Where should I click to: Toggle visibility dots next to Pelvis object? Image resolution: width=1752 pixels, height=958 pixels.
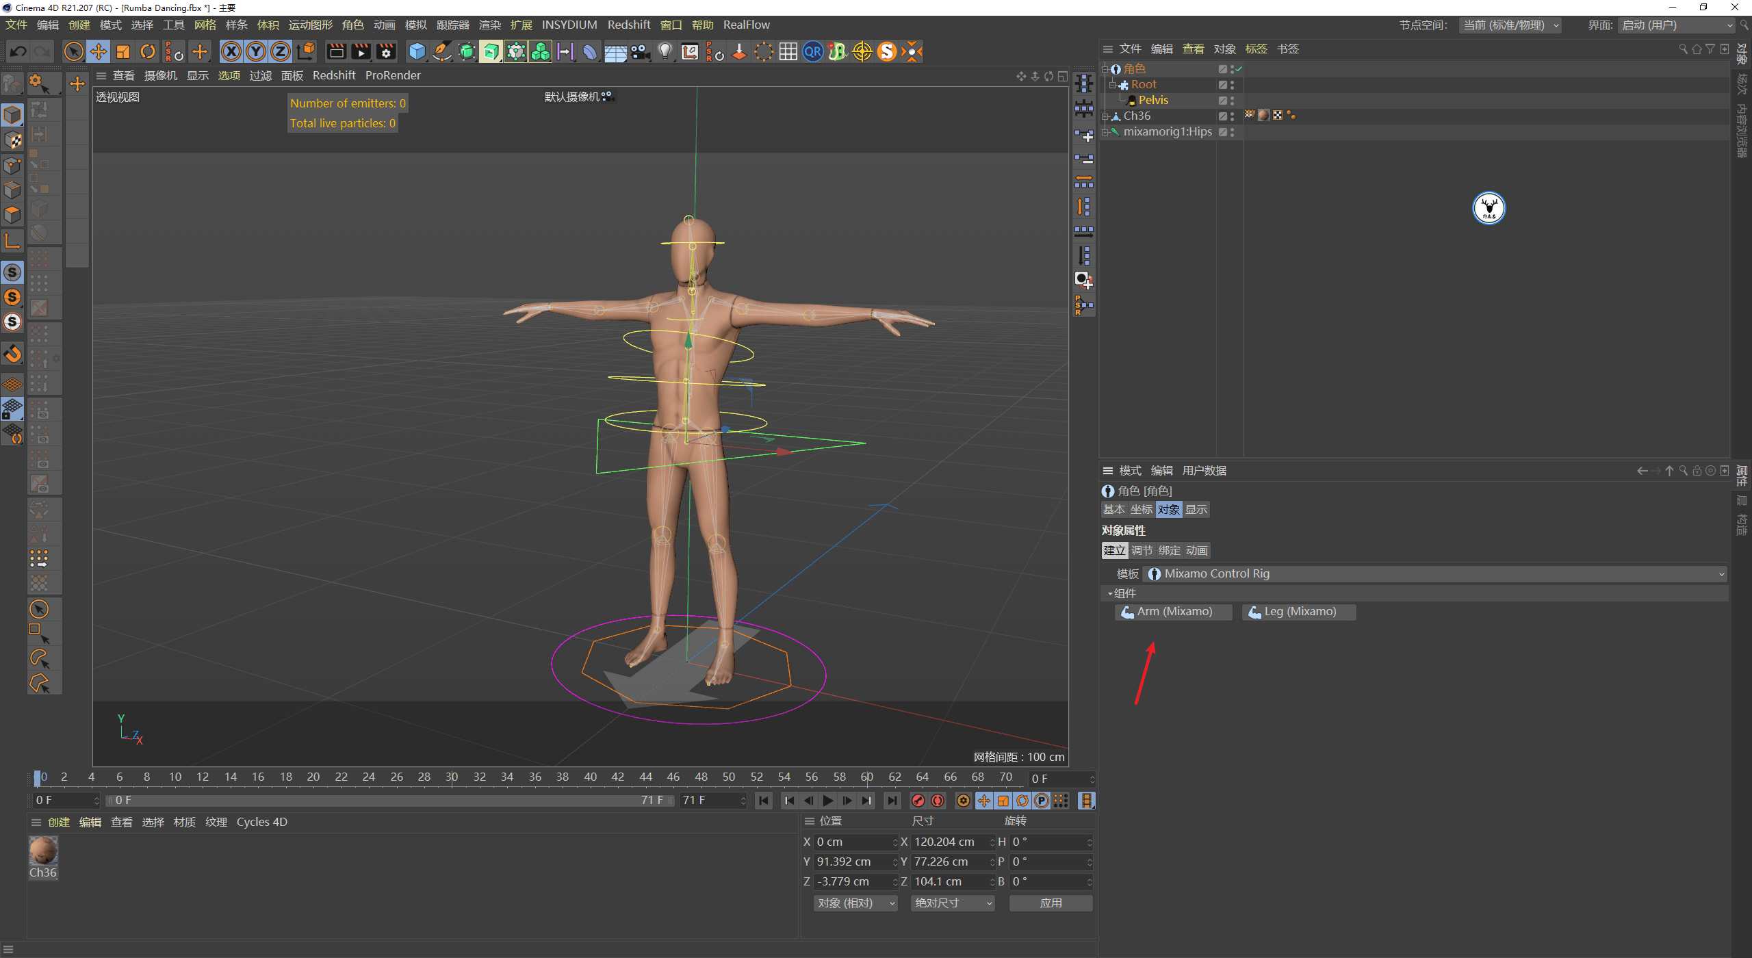pyautogui.click(x=1233, y=101)
